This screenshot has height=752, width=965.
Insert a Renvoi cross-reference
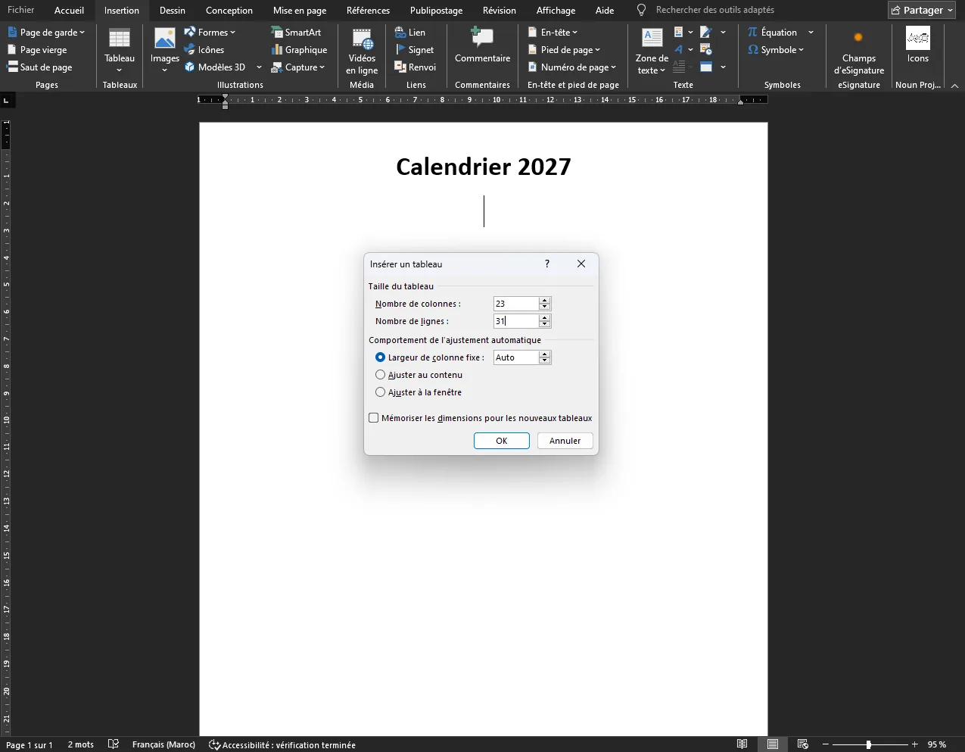pos(416,67)
